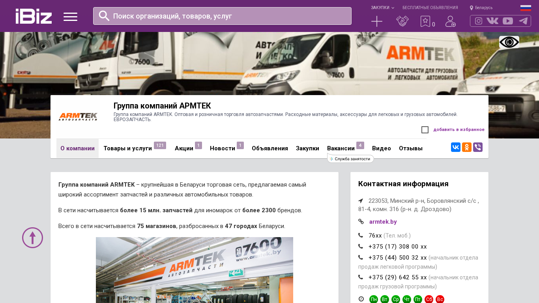Share company page on VK
This screenshot has width=539, height=303.
point(456,147)
